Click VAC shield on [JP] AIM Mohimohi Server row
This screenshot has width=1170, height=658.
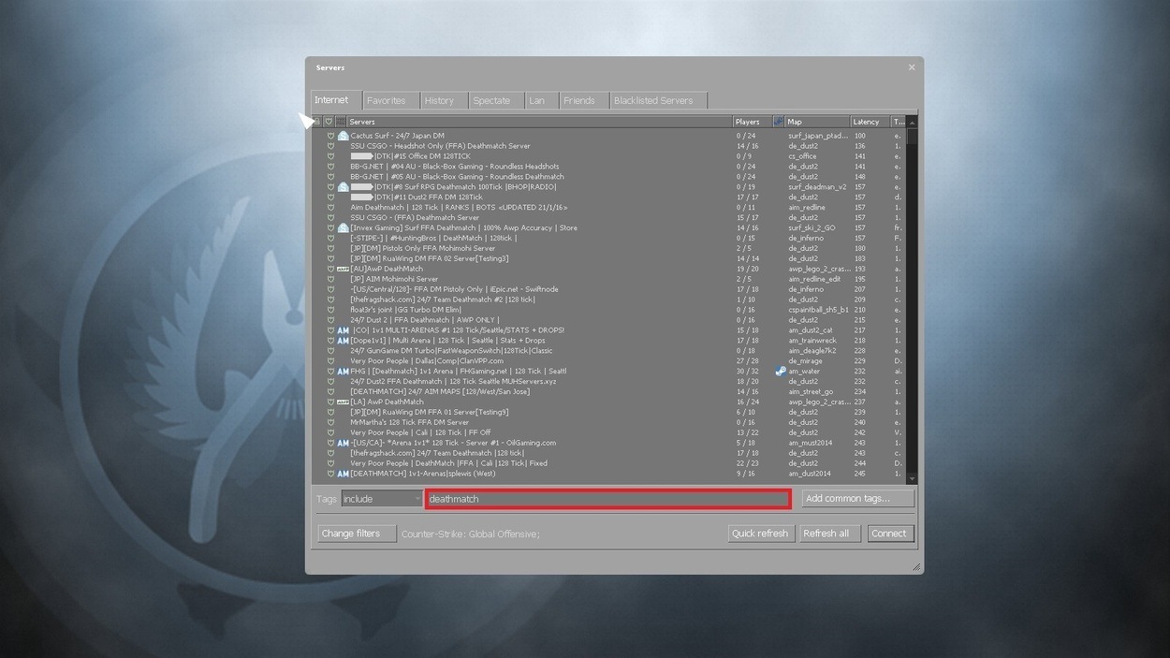point(330,279)
